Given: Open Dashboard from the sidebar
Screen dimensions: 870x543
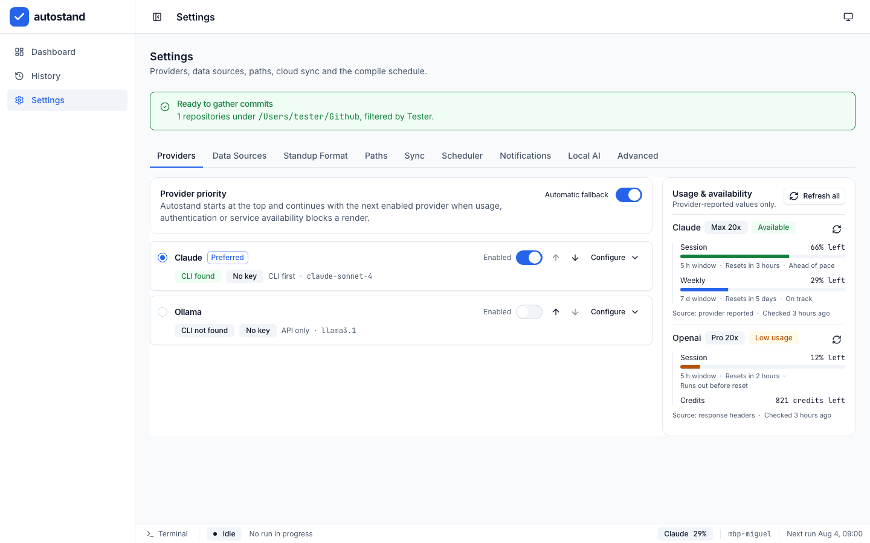Looking at the screenshot, I should tap(67, 52).
